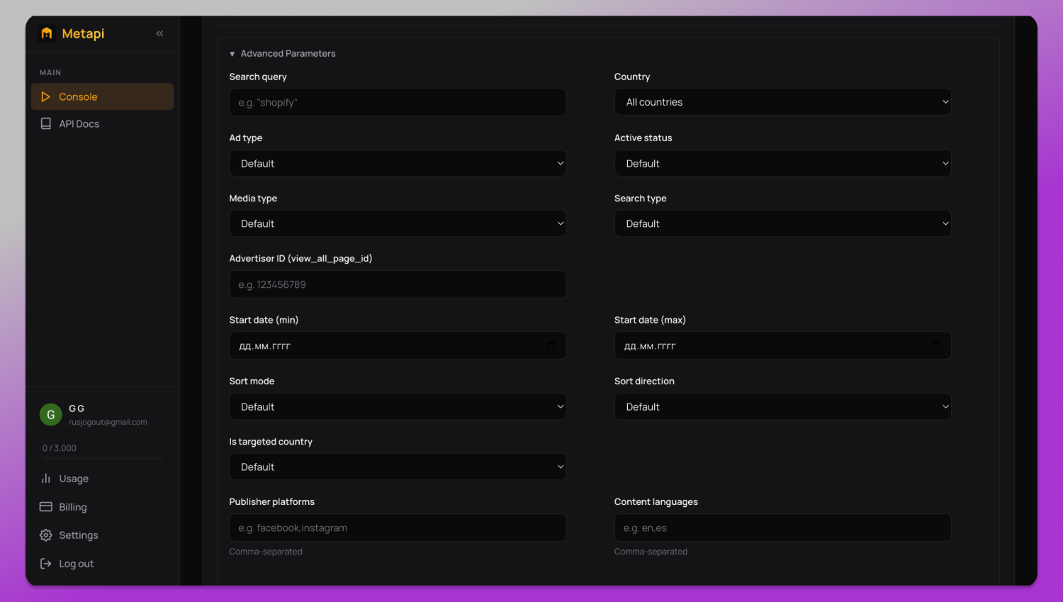Click the 0 / 3,000 usage progress bar
1063x602 pixels.
point(102,458)
